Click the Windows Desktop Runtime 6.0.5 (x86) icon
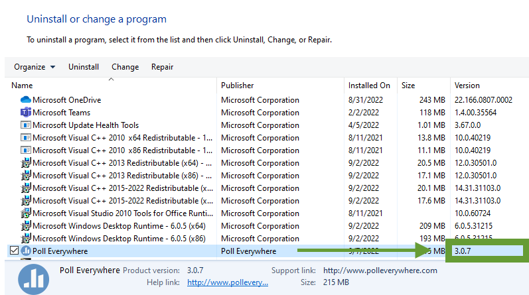 (x=26, y=239)
